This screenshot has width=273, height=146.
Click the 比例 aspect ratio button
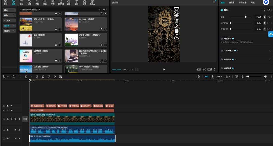(210, 69)
